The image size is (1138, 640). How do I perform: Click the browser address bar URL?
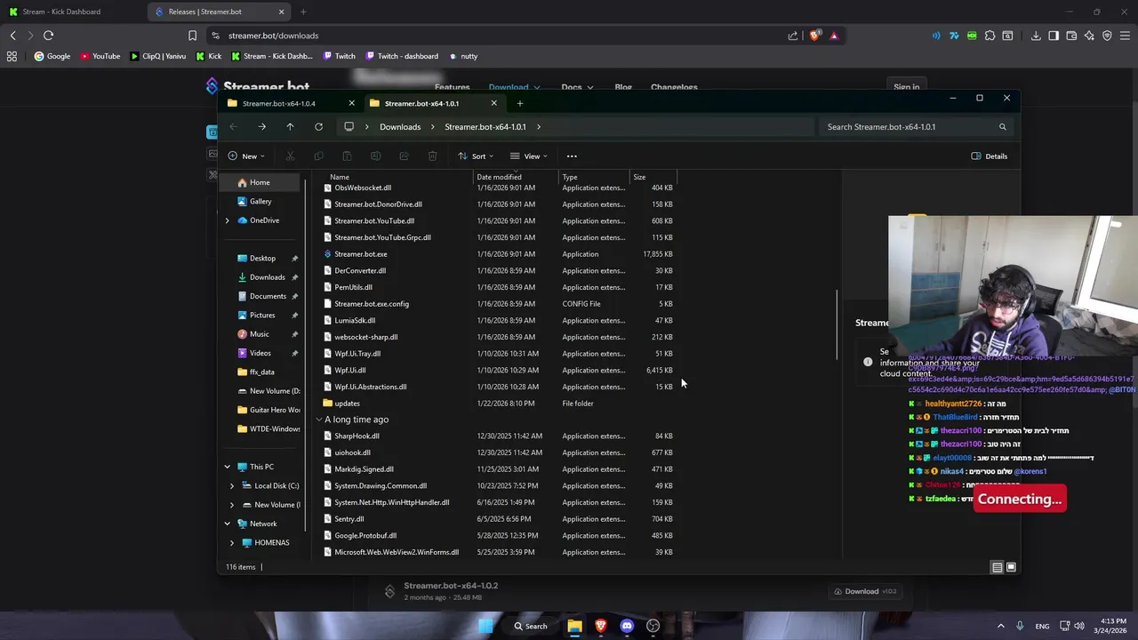click(x=273, y=36)
